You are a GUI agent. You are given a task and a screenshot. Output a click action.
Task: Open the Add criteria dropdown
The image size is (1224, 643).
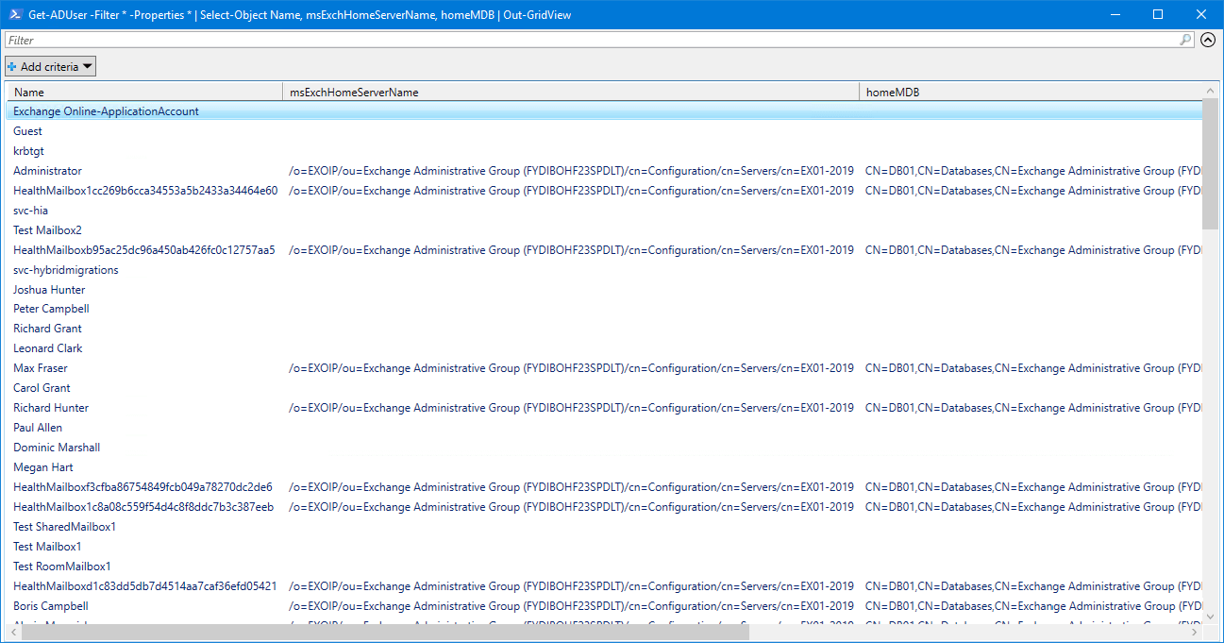coord(50,67)
